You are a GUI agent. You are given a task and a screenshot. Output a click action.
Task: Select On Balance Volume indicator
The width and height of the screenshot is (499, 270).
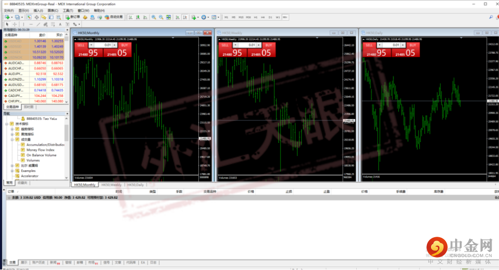pyautogui.click(x=41, y=155)
